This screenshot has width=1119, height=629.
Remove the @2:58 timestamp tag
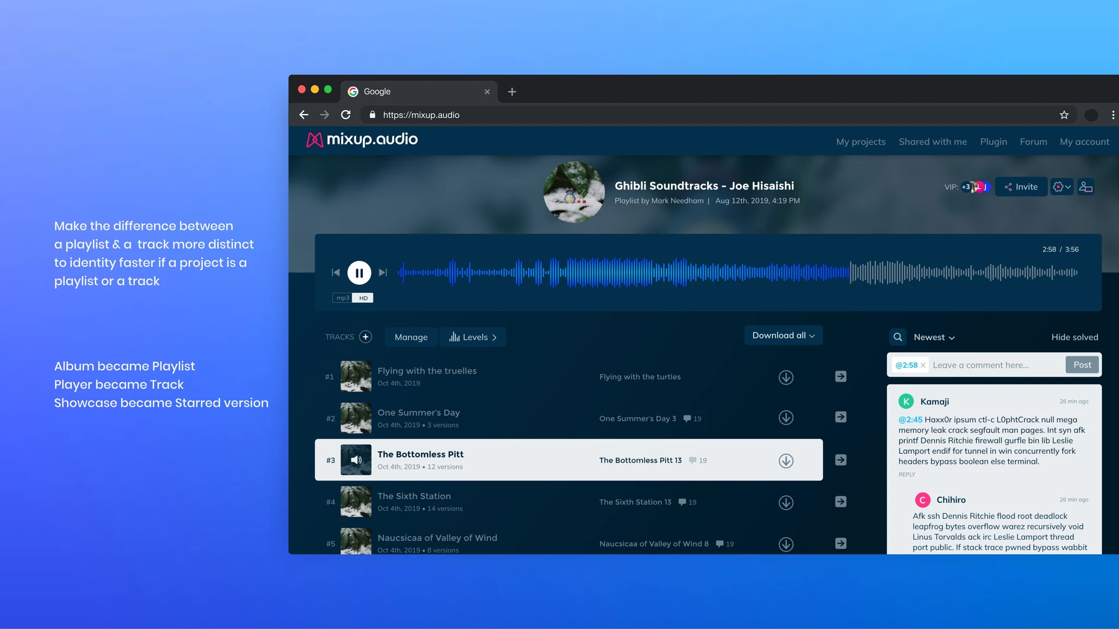coord(923,365)
